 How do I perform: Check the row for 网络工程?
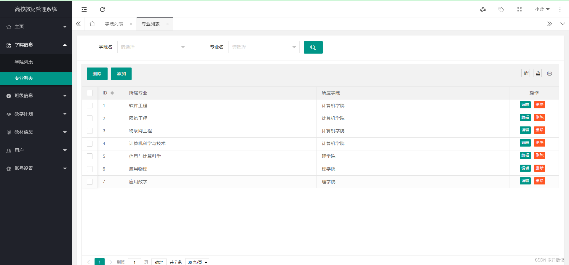[90, 118]
